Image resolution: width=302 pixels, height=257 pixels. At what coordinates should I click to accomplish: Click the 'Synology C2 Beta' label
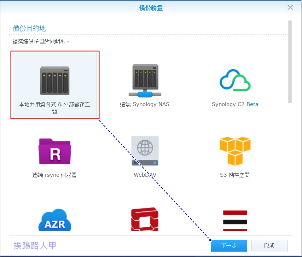[x=235, y=104]
